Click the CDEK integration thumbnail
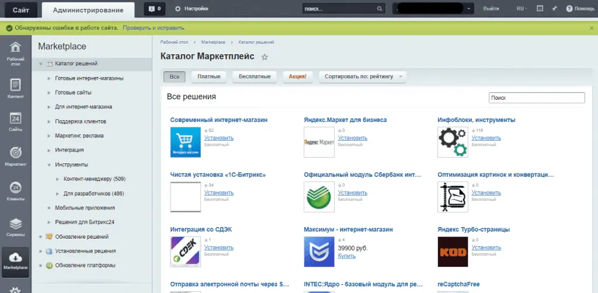 tap(185, 252)
